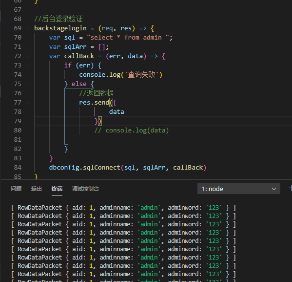Image resolution: width=292 pixels, height=282 pixels.
Task: Click the backstagelogin identifier
Action: [60, 28]
